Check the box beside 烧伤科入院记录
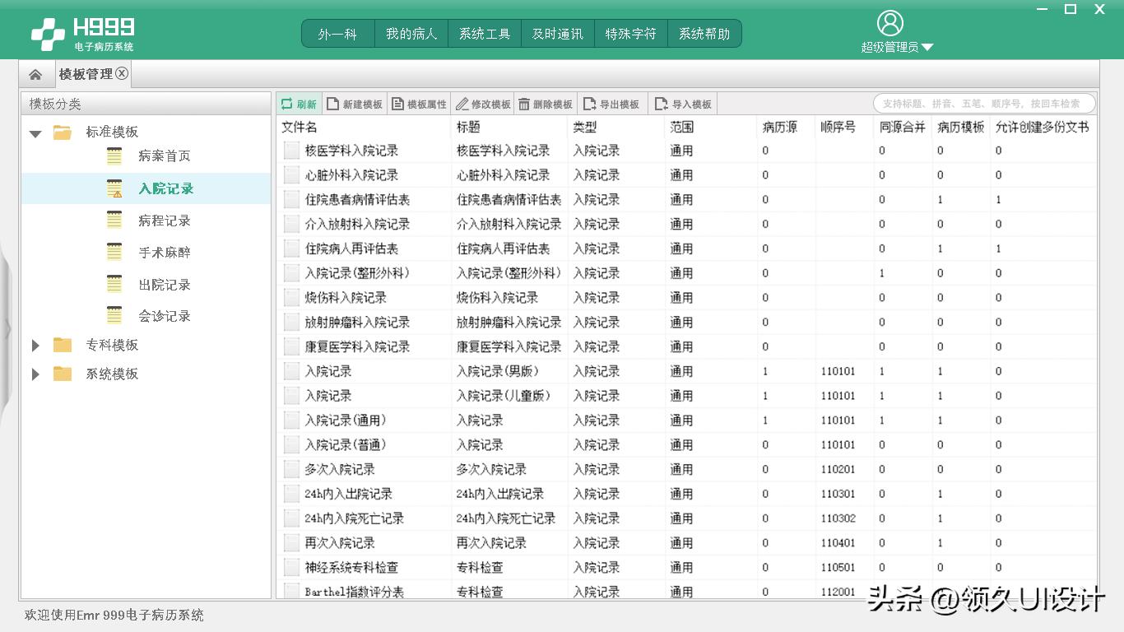The width and height of the screenshot is (1124, 632). click(291, 298)
